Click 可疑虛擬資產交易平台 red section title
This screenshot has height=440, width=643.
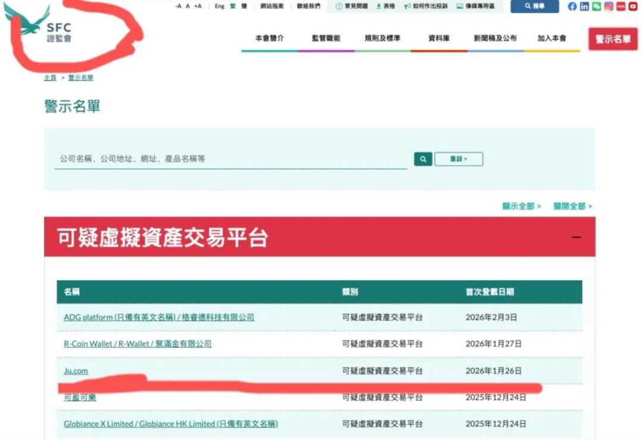[163, 237]
